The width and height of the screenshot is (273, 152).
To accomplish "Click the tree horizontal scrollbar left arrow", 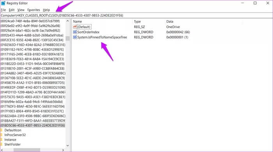I will 2,150.
